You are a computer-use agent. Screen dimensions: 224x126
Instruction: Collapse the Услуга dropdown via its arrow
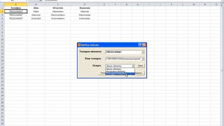(x=133, y=66)
